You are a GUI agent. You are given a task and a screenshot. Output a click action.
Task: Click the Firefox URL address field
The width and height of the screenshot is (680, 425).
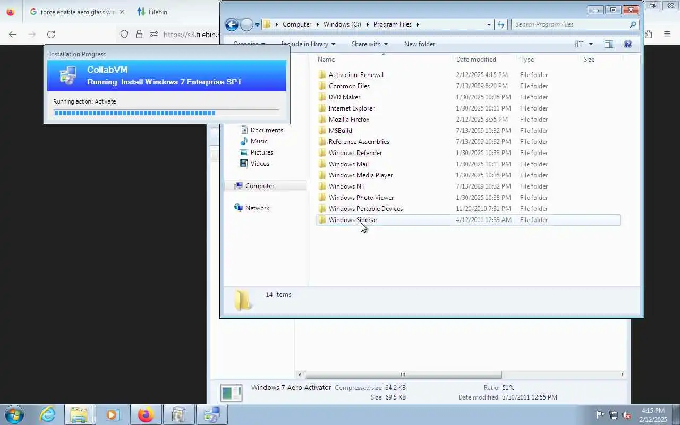(191, 35)
